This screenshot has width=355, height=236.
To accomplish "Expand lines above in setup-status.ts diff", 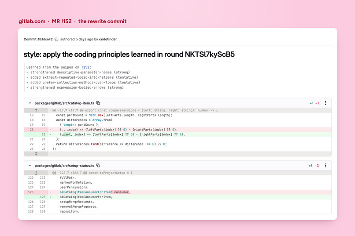I will 36,173.
